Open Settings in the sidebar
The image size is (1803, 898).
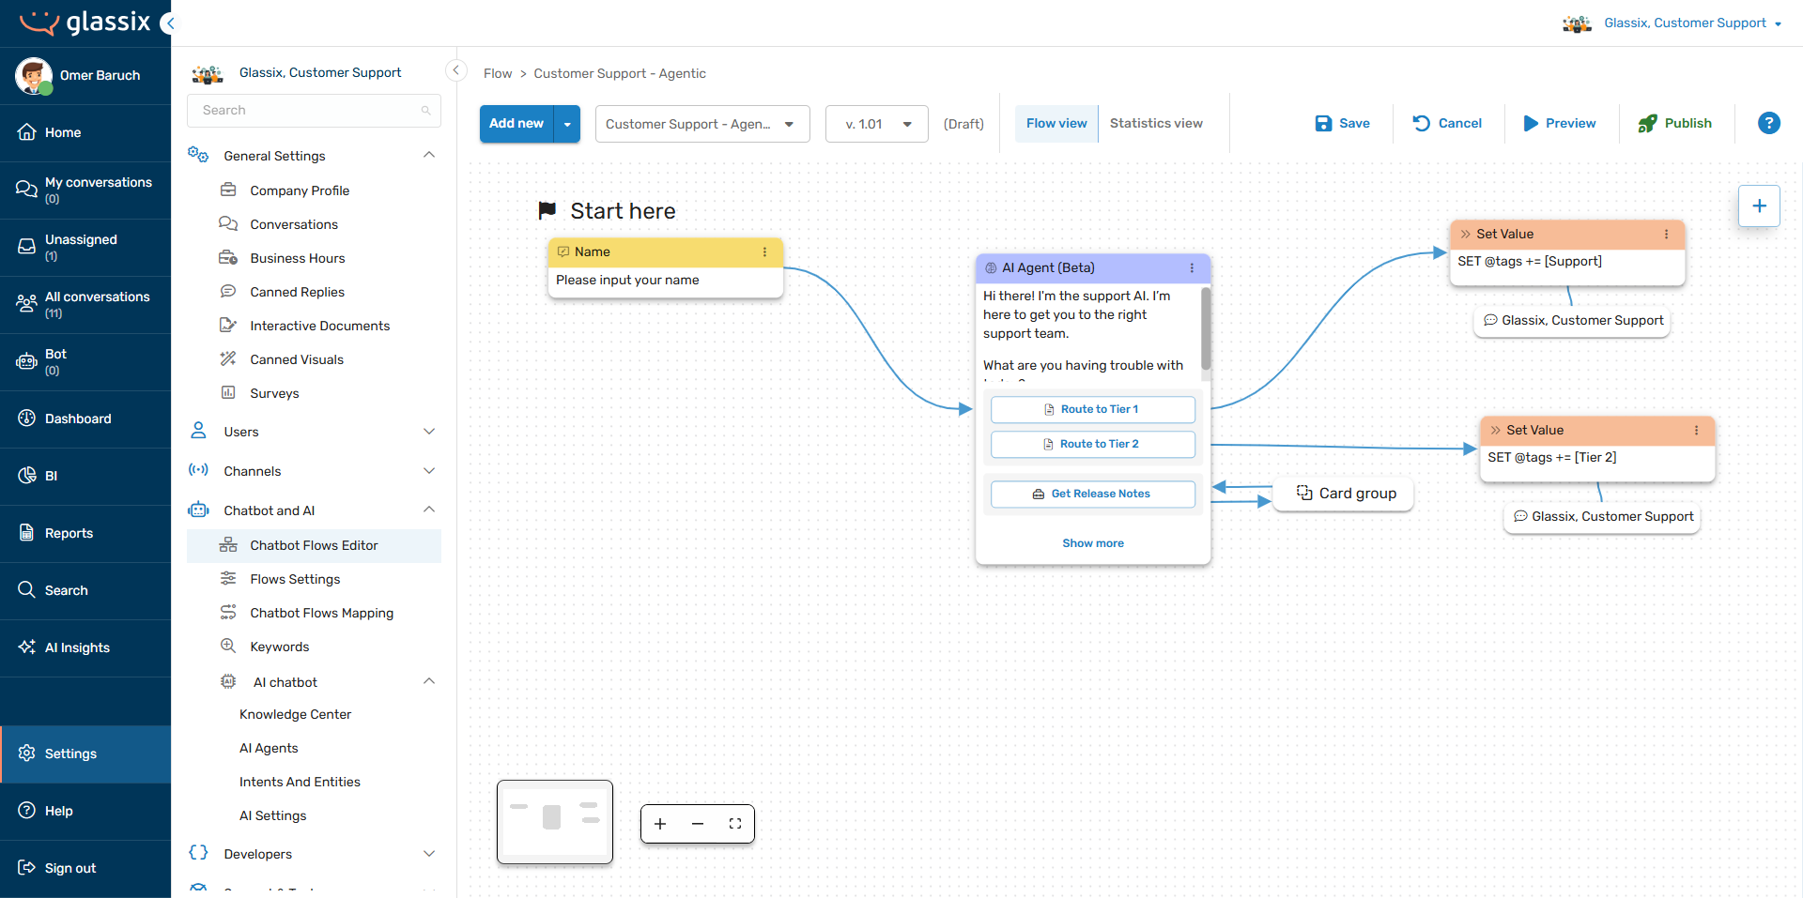[x=85, y=753]
